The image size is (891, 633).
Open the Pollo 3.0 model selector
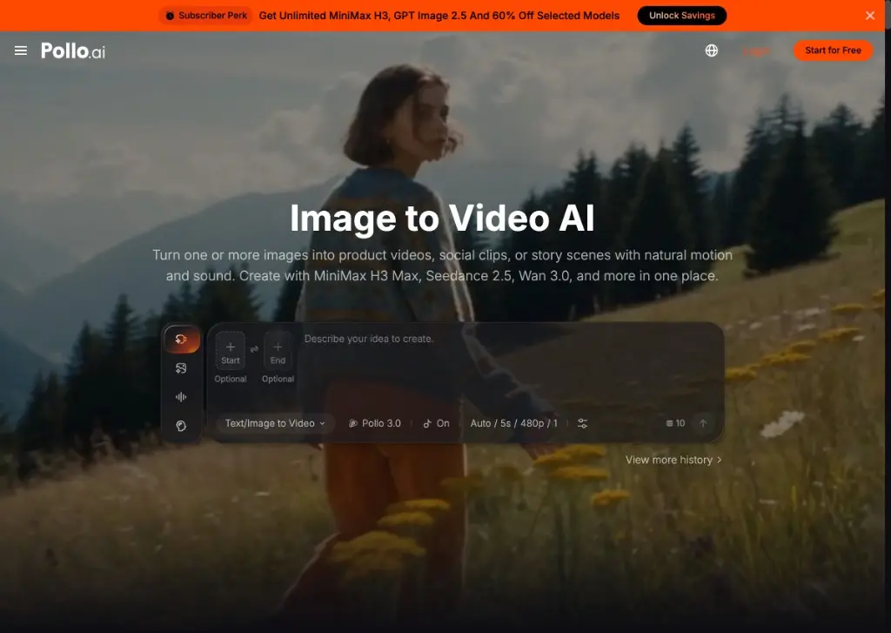click(374, 423)
